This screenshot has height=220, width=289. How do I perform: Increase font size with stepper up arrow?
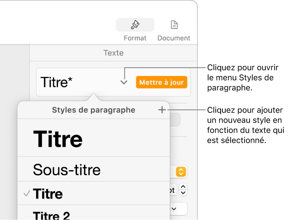pos(183,187)
